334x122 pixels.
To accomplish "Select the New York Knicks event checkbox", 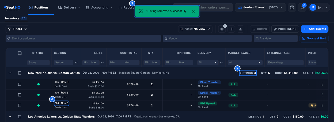I will tap(20, 73).
